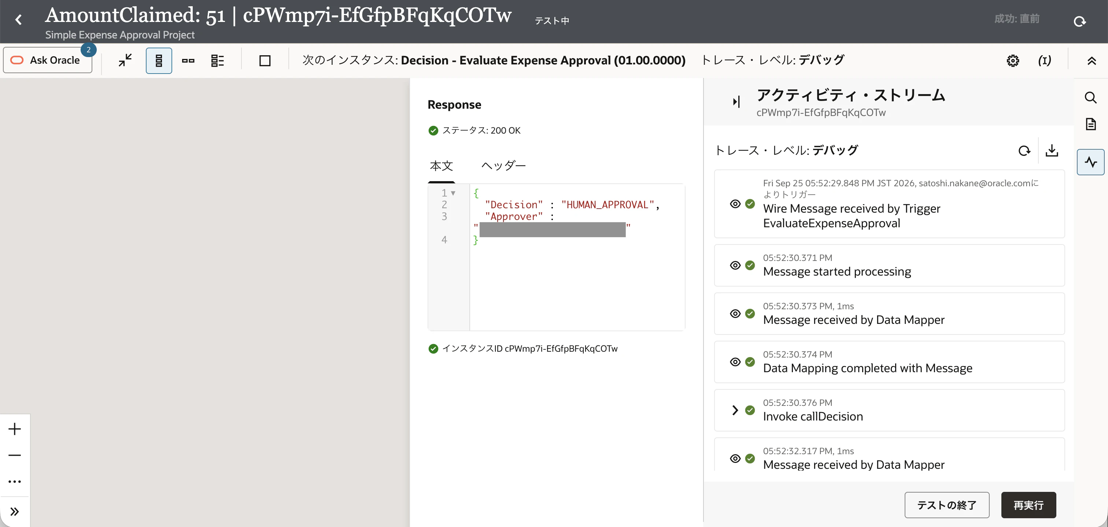1108x527 pixels.
Task: Collapse the アクティビティ・ストリーム panel
Action: (x=736, y=102)
